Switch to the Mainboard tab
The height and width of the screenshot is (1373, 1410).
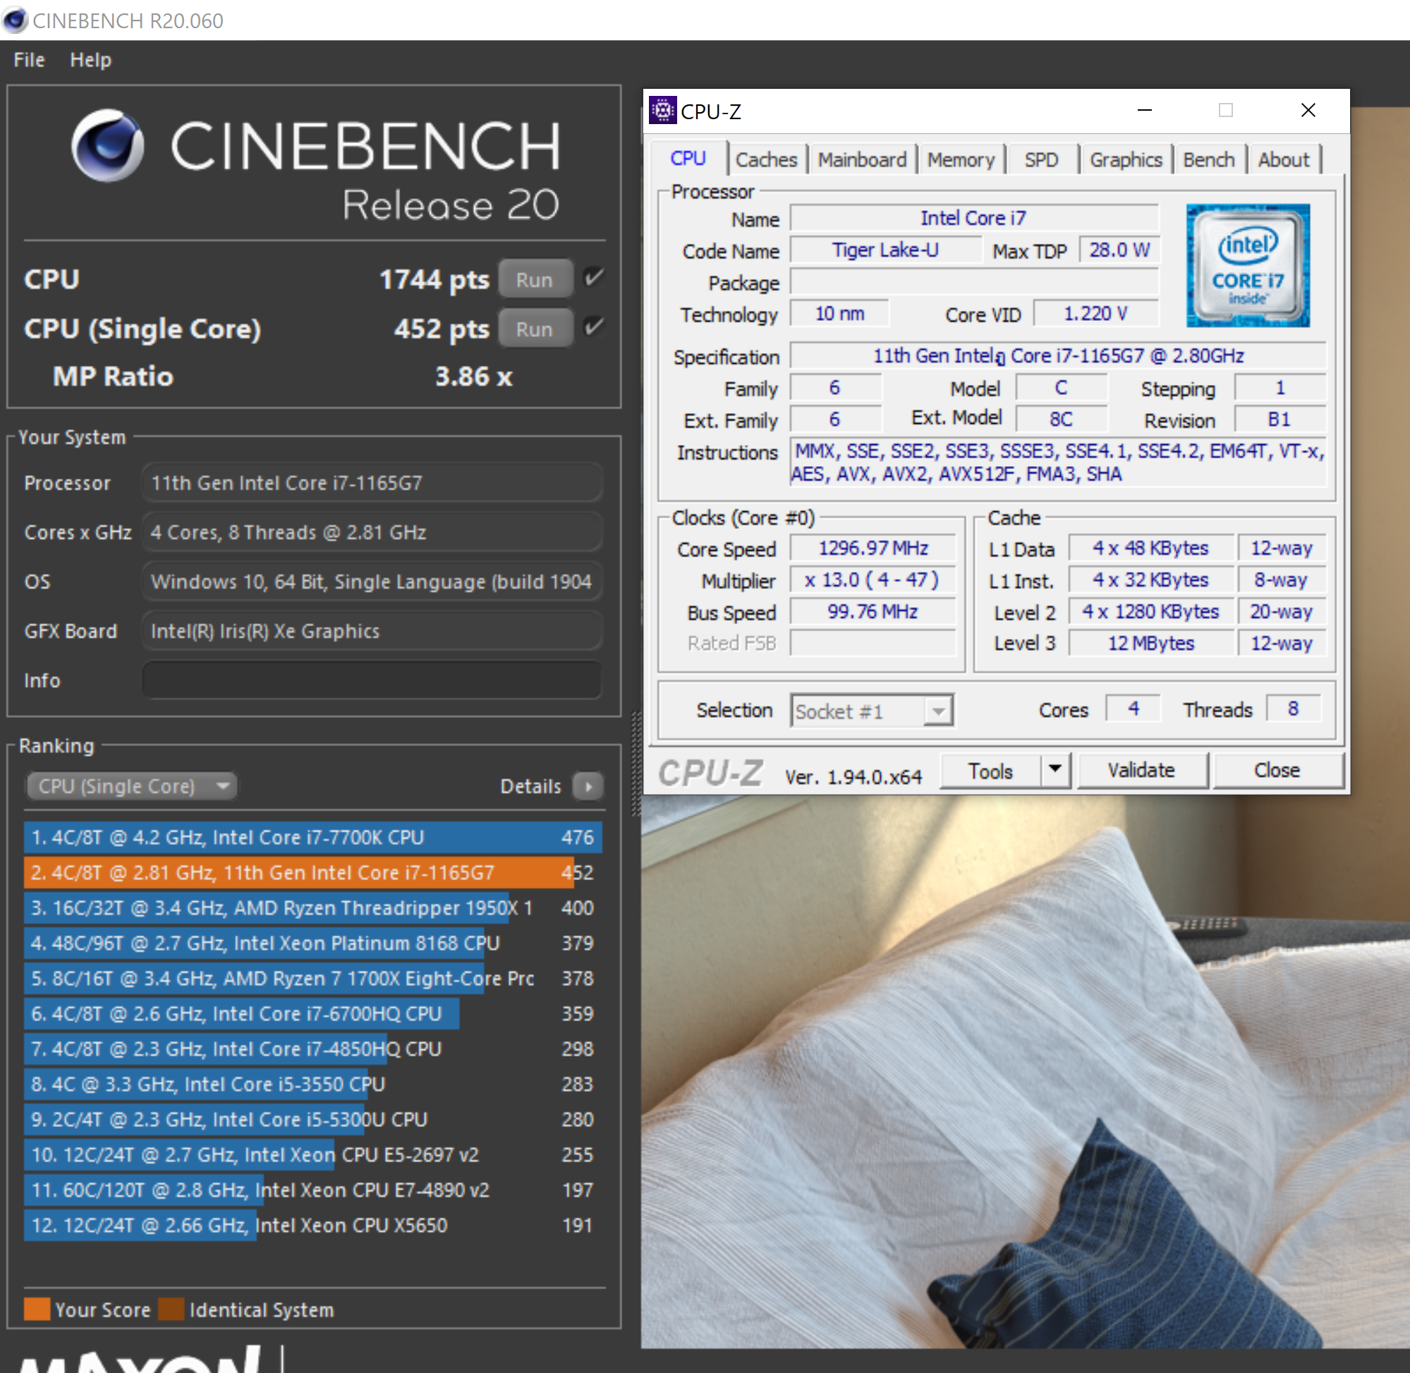pyautogui.click(x=862, y=159)
